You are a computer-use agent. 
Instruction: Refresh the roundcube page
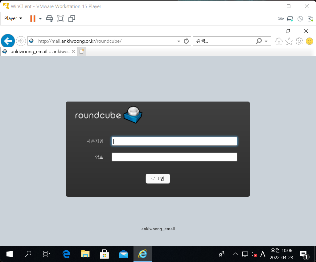(x=186, y=41)
